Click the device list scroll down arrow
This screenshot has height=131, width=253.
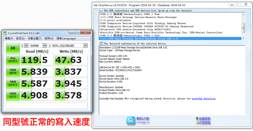(243, 38)
